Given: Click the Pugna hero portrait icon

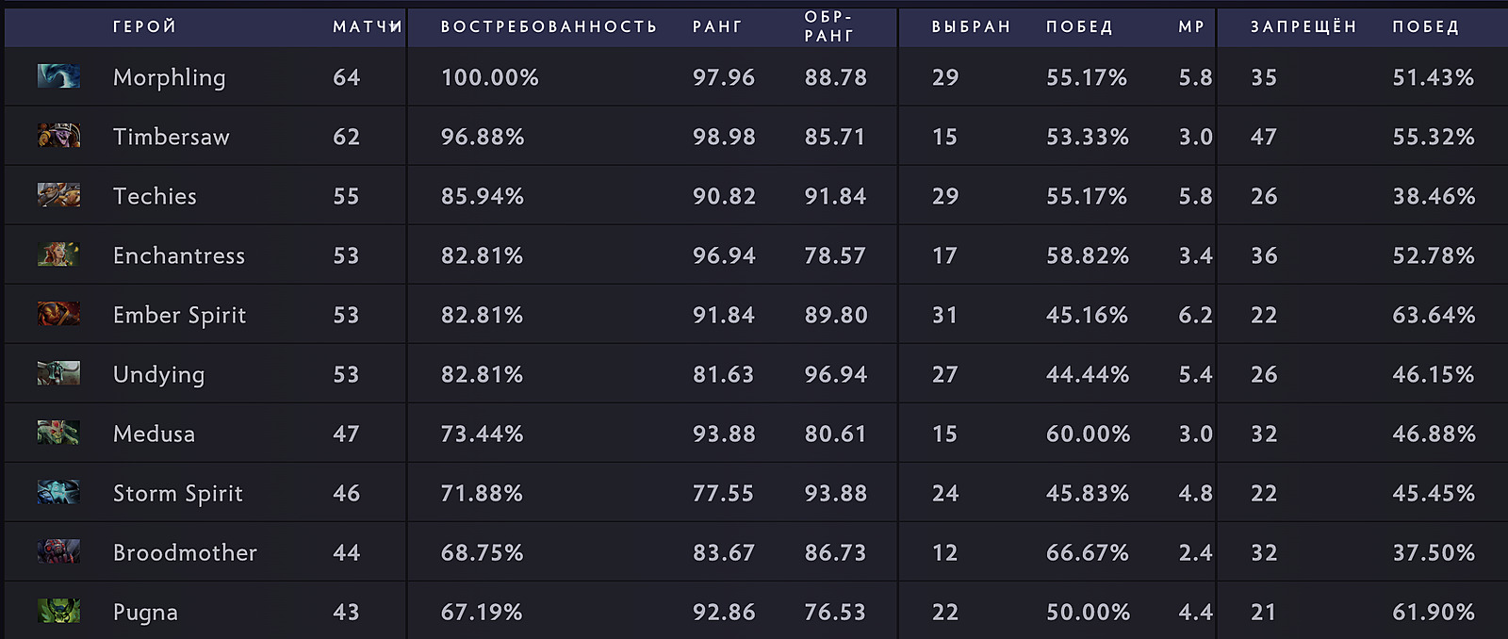Looking at the screenshot, I should click(x=58, y=611).
